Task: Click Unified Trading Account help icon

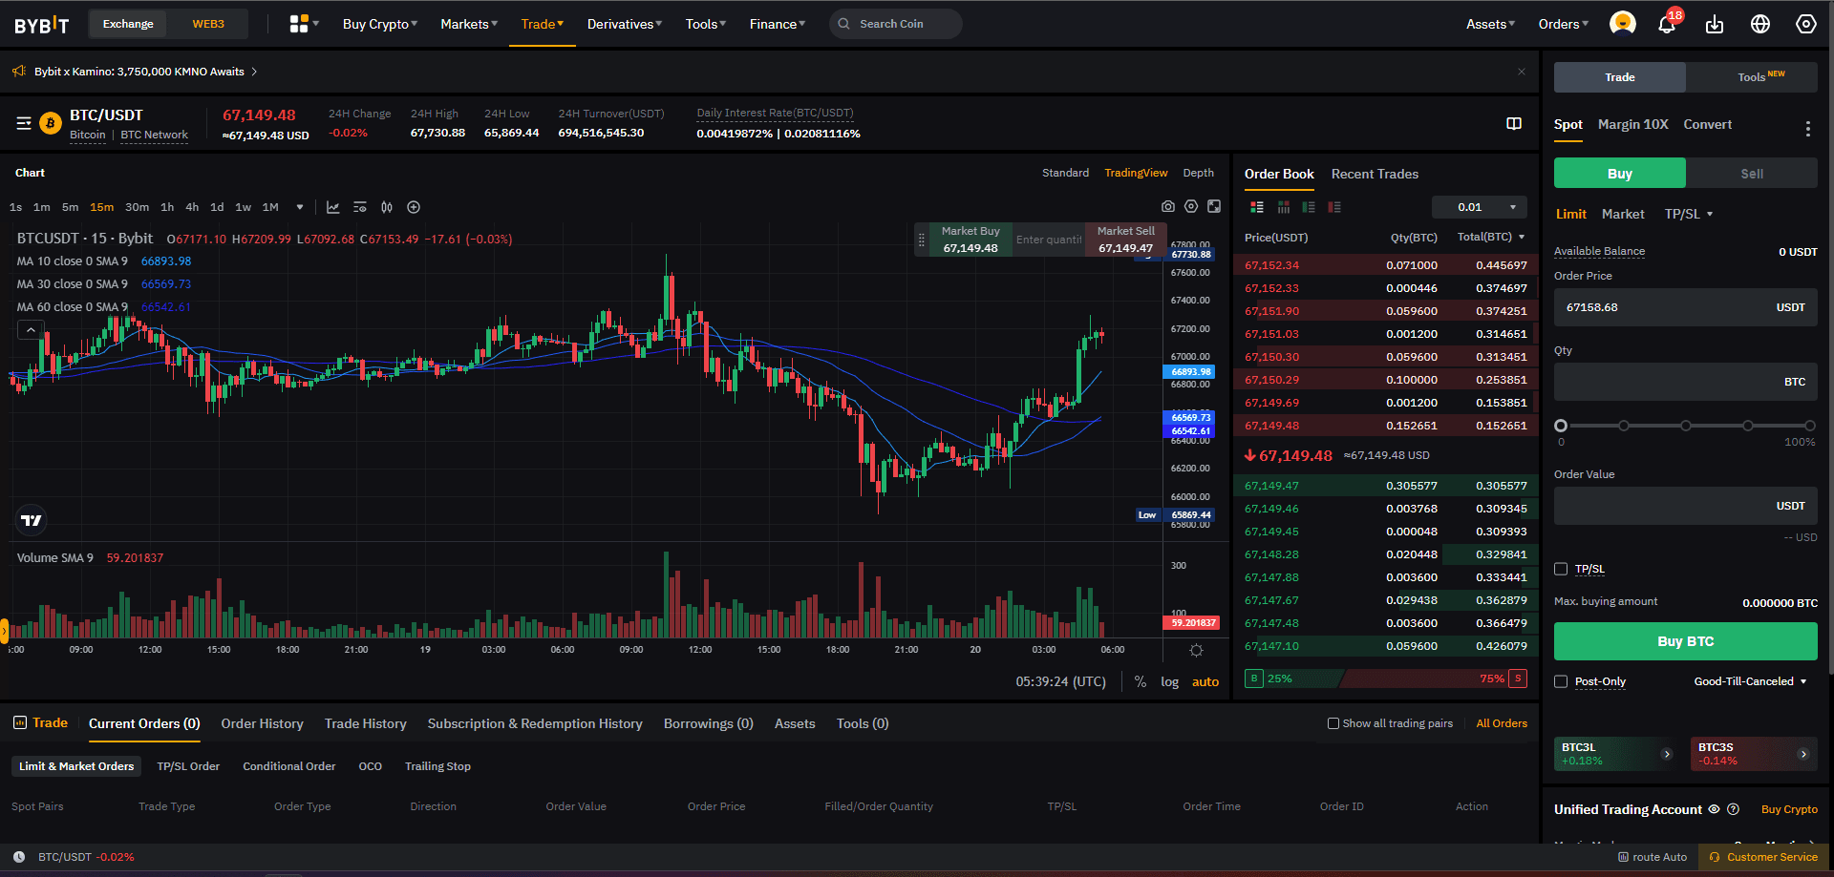Action: point(1734,809)
